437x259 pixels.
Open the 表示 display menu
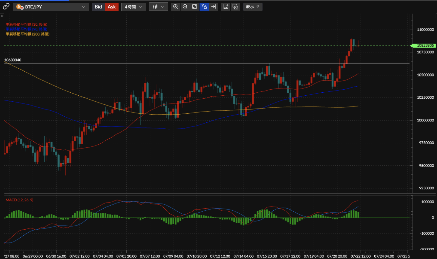[252, 7]
